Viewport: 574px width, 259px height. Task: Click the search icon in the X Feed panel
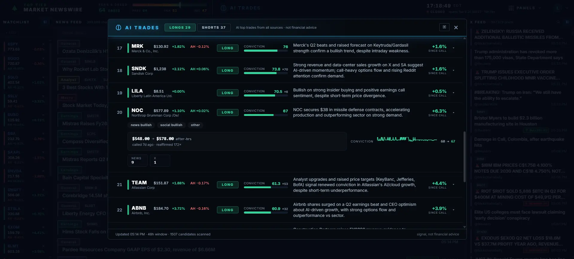pos(558,22)
